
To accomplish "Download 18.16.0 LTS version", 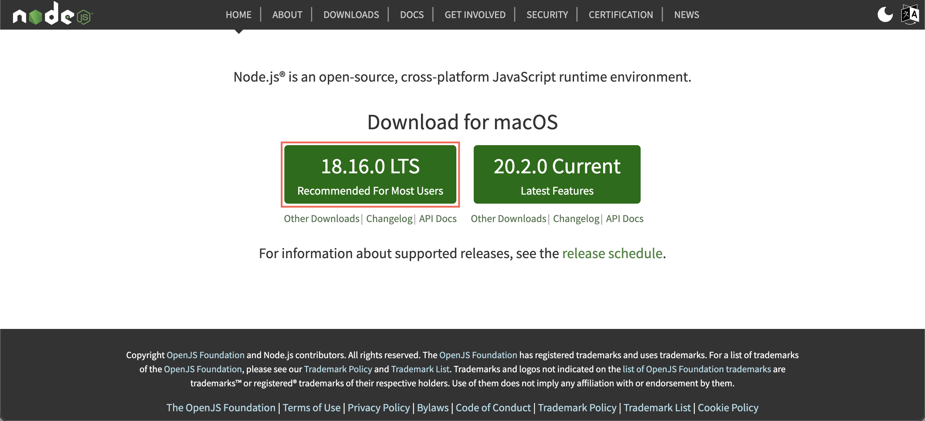I will point(370,174).
